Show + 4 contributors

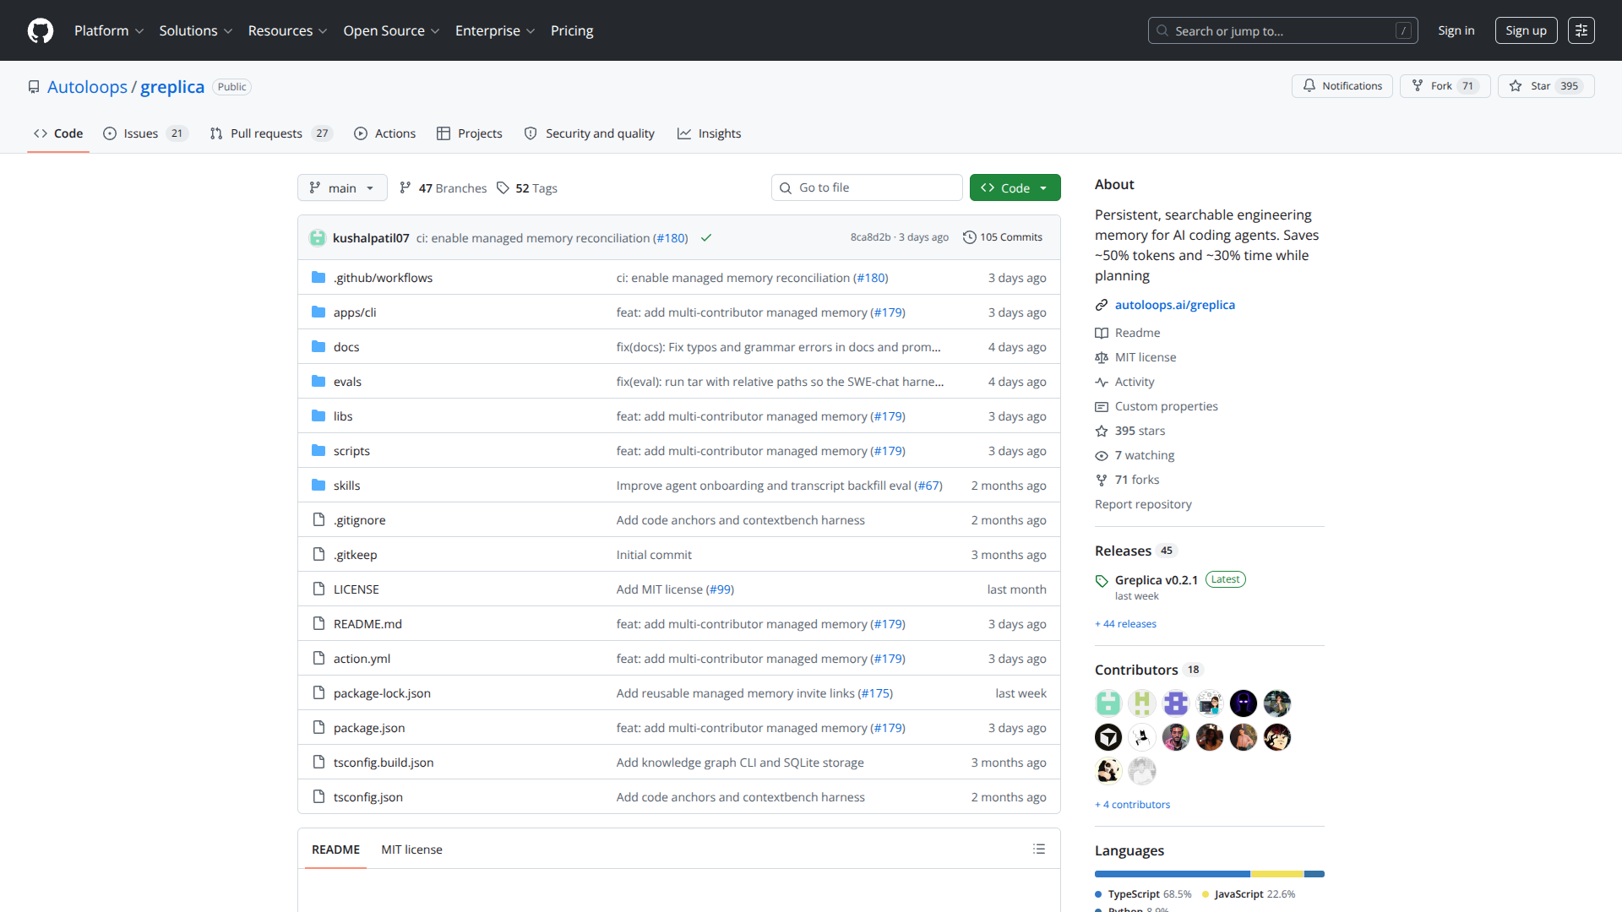click(1132, 805)
